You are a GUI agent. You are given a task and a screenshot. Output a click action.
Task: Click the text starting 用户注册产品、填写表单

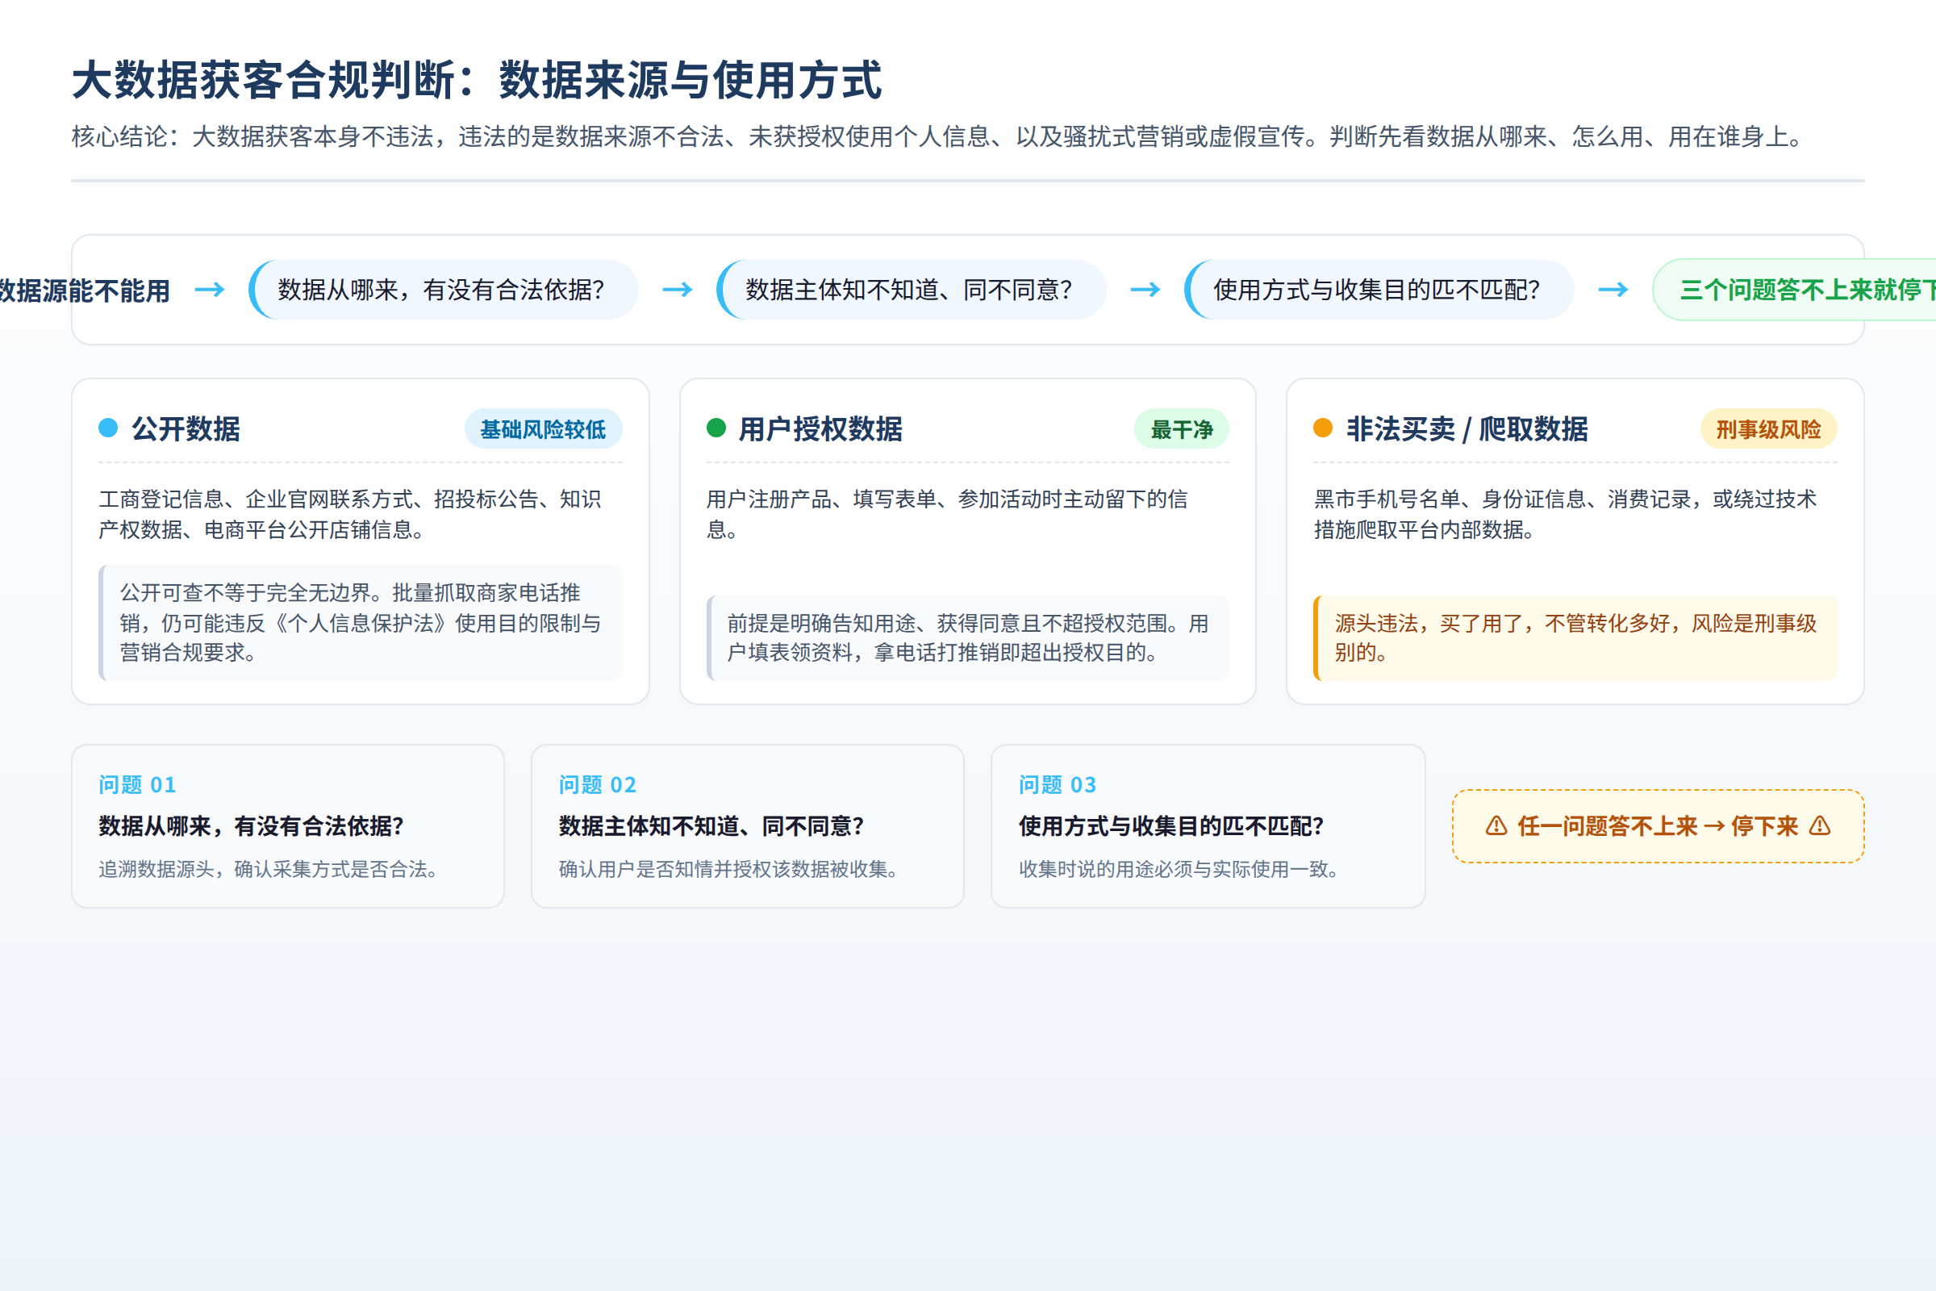pos(946,514)
